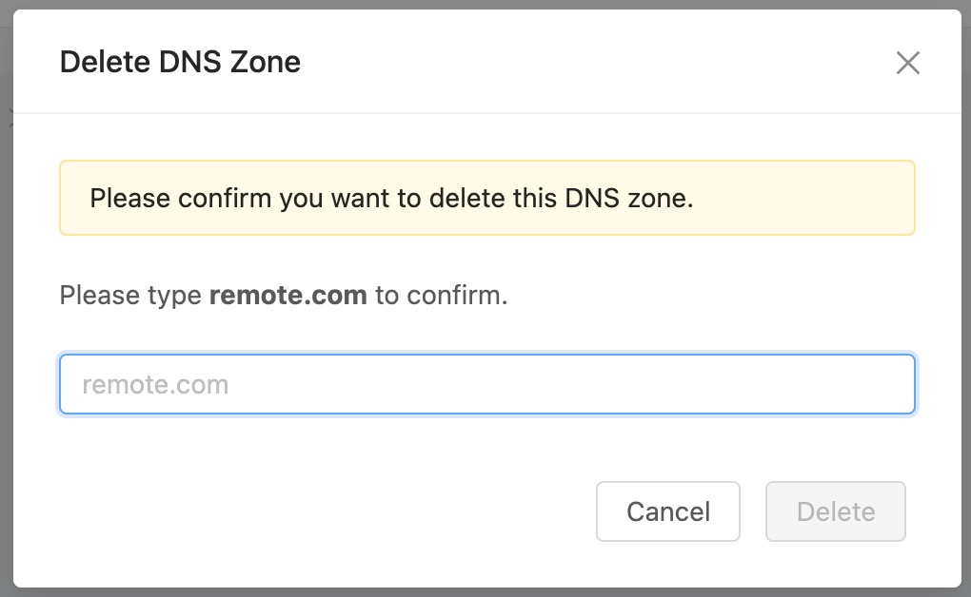
Task: Dismiss deletion by choosing Cancel
Action: click(667, 511)
